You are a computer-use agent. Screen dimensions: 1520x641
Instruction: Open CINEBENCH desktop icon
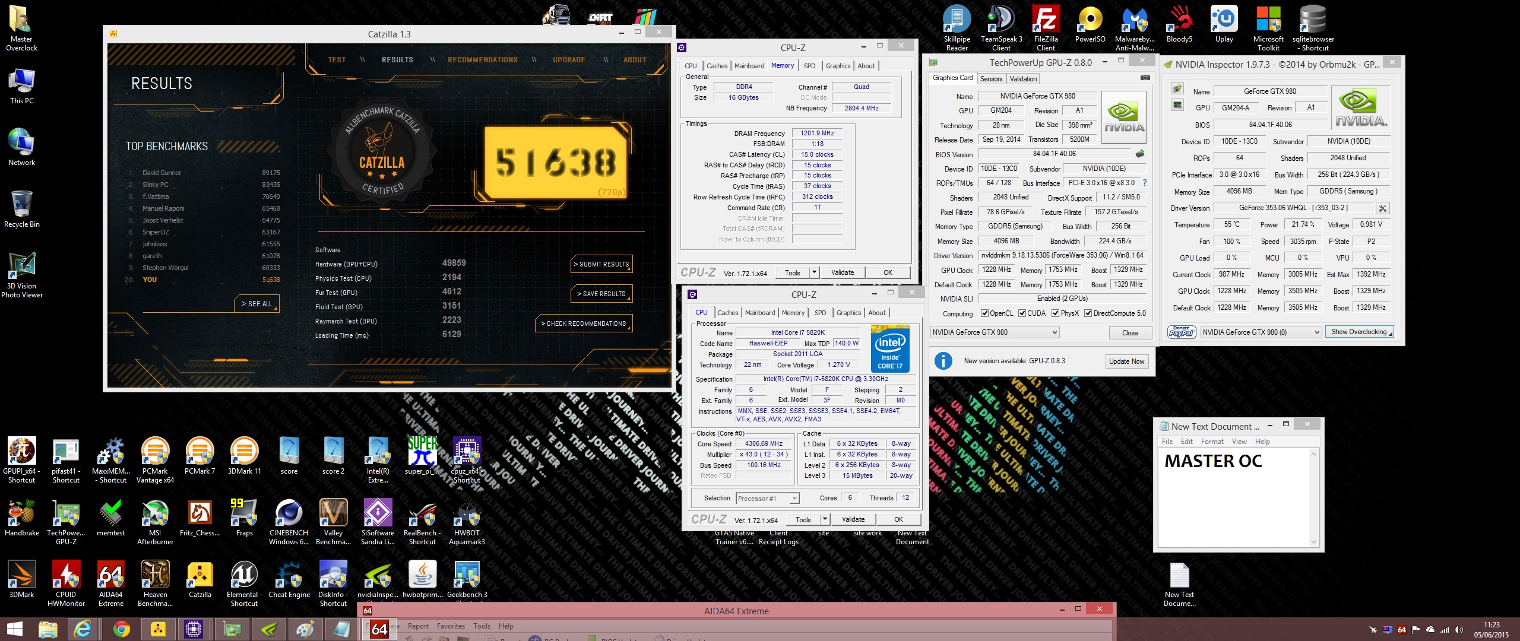(x=289, y=521)
